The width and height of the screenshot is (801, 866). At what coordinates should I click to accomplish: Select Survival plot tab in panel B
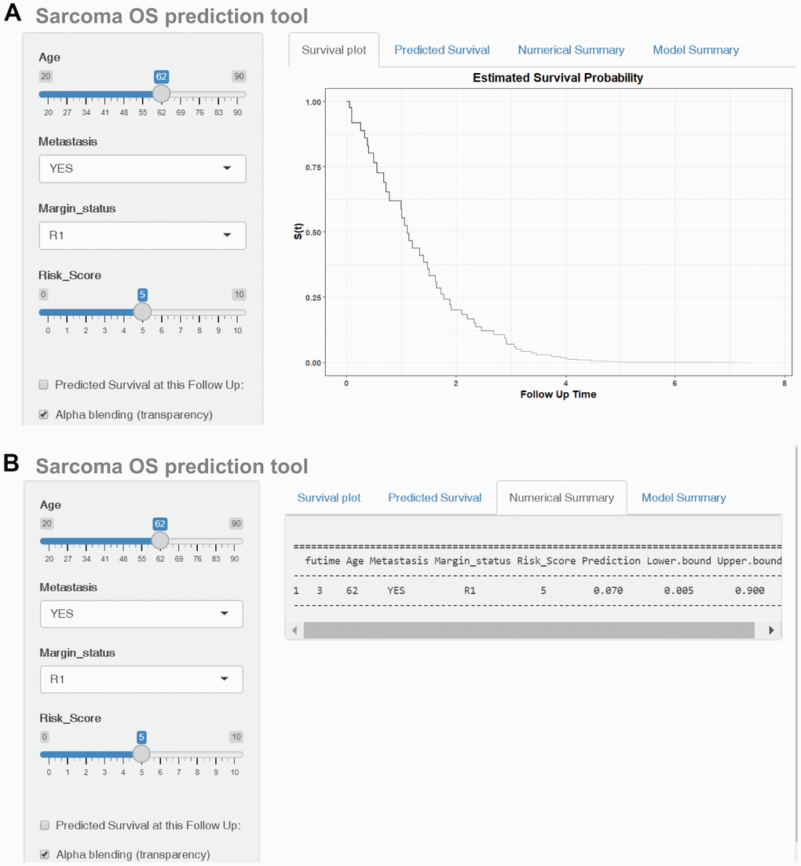[x=329, y=498]
